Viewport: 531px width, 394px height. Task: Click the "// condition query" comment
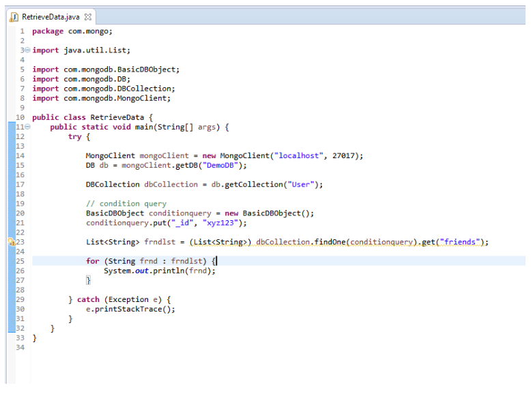click(x=126, y=203)
